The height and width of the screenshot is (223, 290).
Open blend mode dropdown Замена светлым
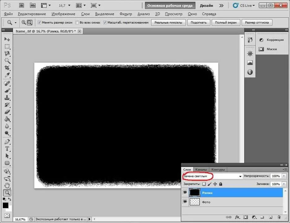point(212,176)
